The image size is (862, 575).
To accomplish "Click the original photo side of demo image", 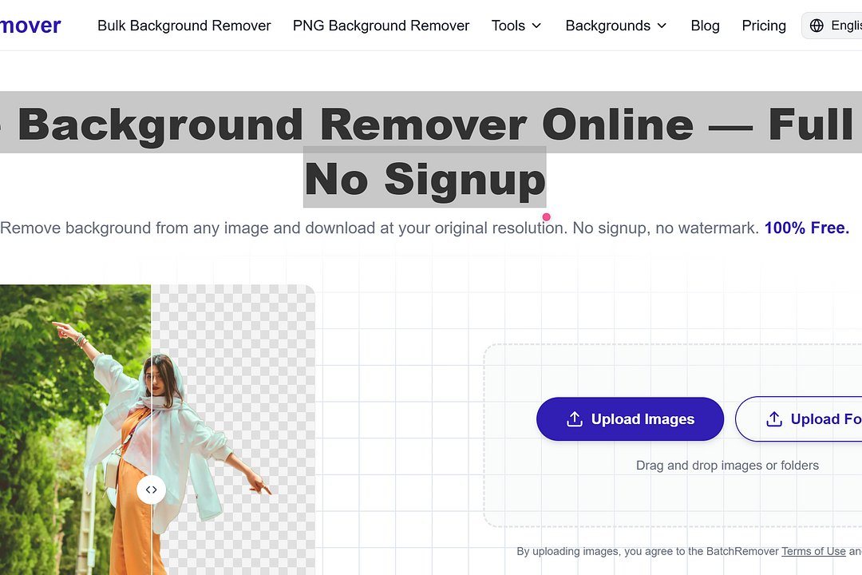I will click(x=75, y=430).
